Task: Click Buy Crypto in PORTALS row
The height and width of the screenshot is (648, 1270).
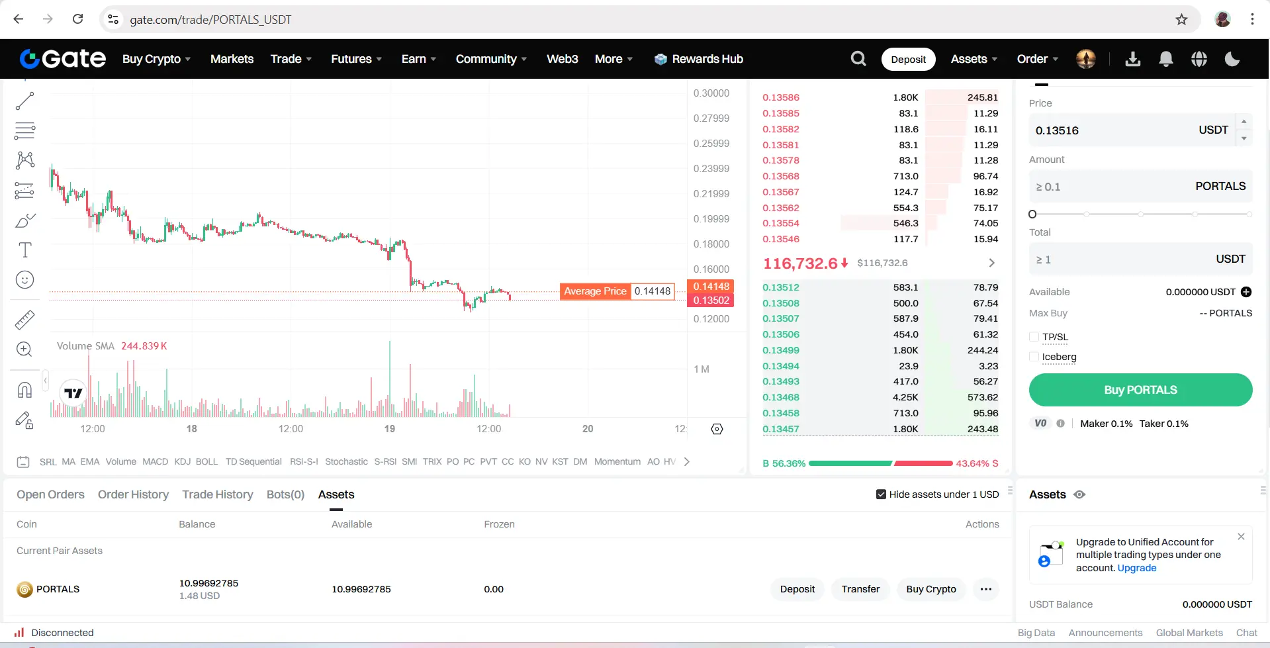Action: coord(931,589)
